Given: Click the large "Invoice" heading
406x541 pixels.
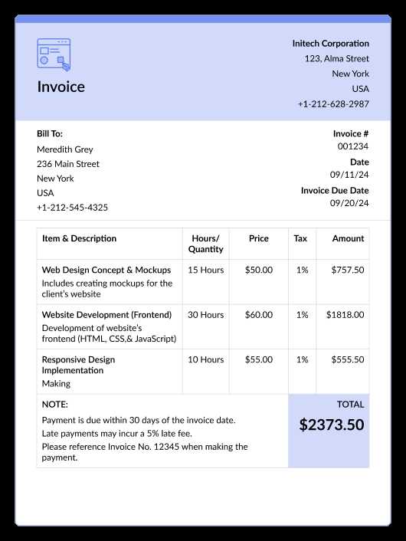Looking at the screenshot, I should [x=61, y=87].
